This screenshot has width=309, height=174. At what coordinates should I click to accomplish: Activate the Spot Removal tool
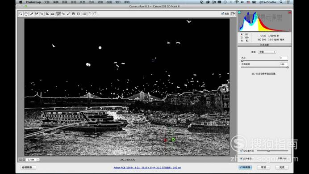(x=58, y=14)
